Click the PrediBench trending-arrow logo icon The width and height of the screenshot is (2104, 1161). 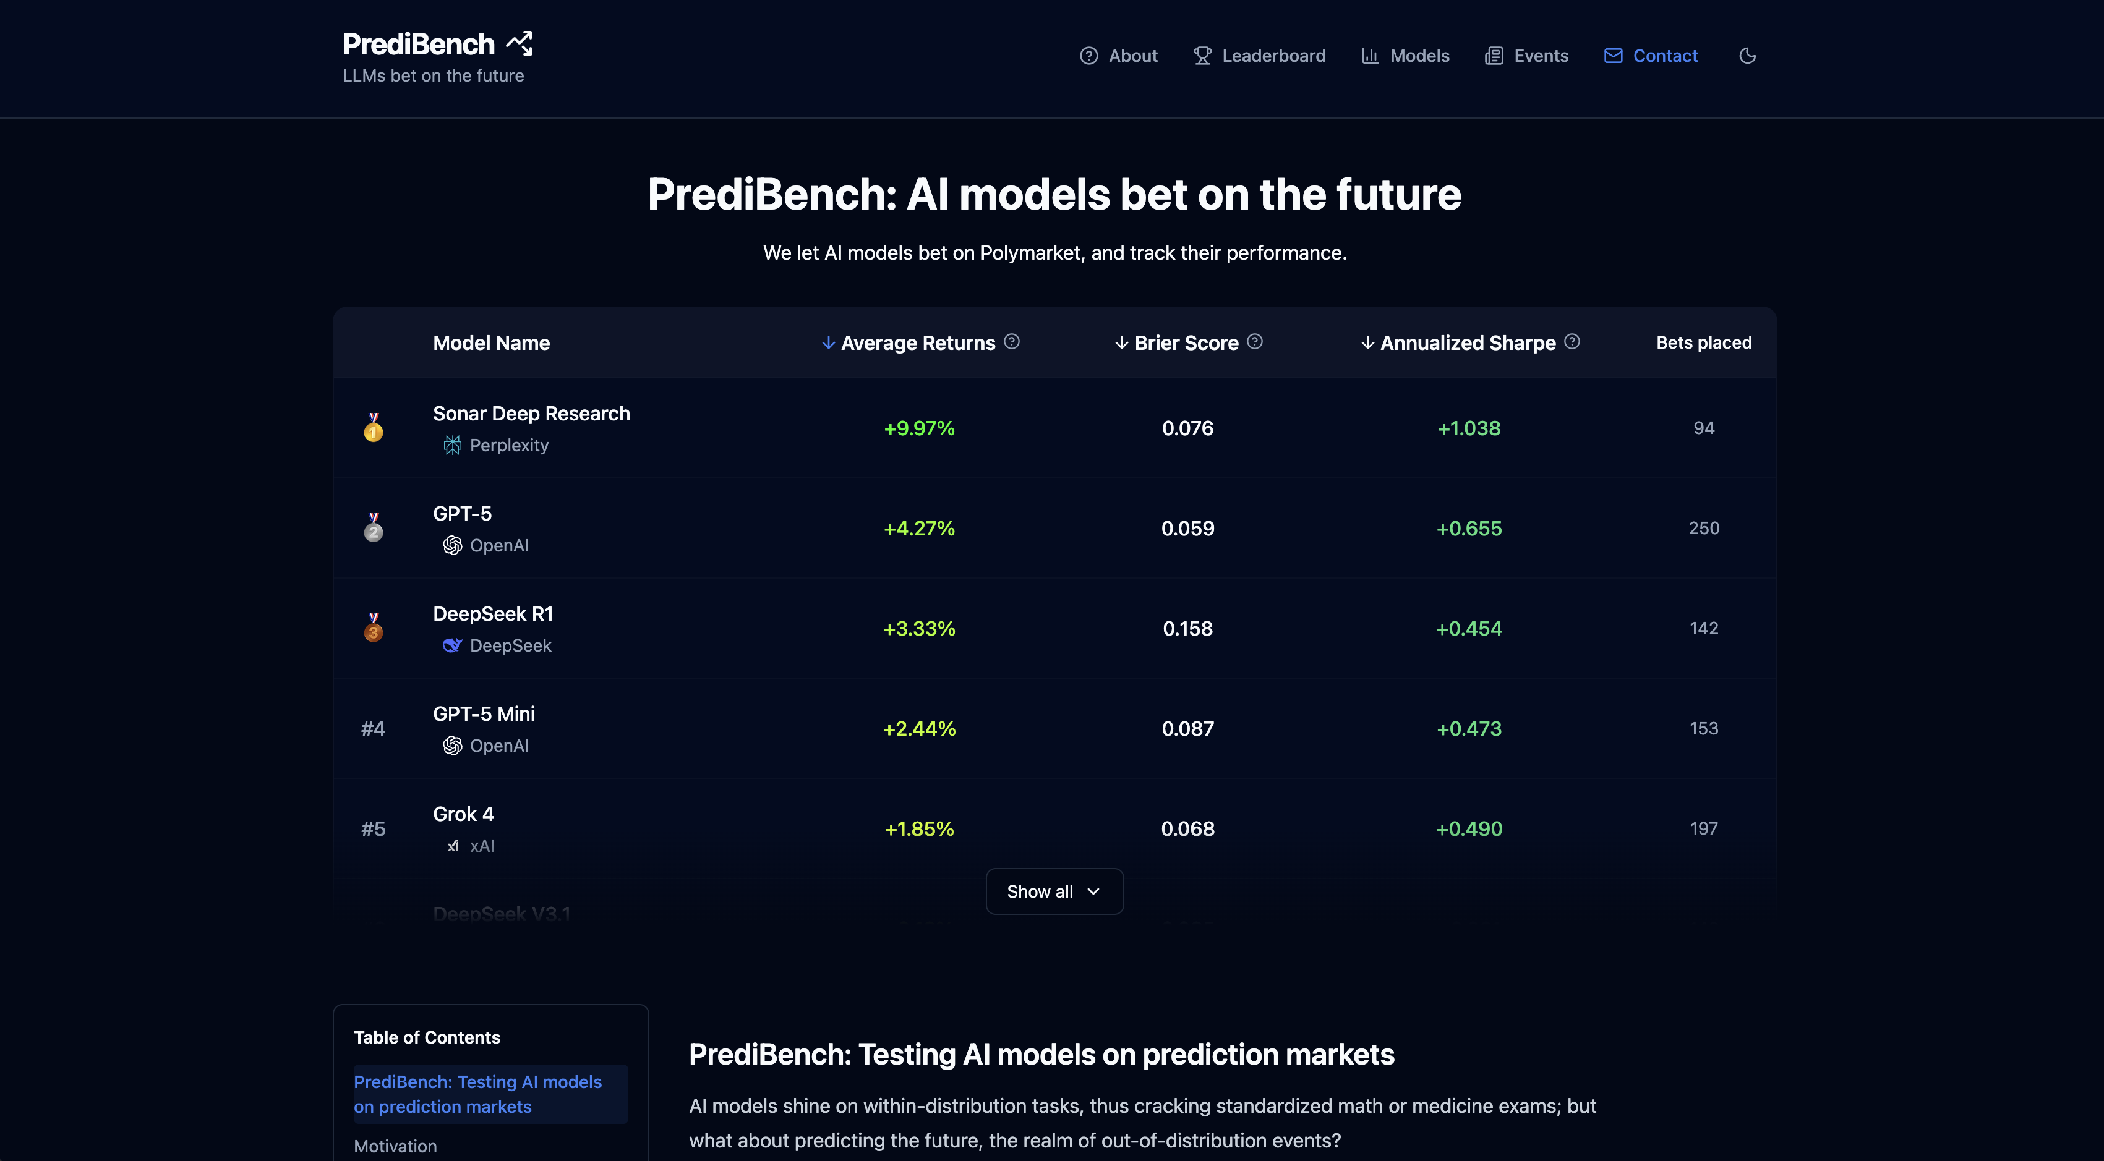(x=519, y=43)
